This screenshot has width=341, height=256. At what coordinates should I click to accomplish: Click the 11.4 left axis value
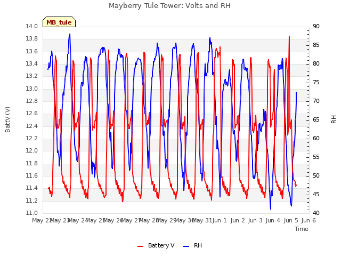point(32,188)
